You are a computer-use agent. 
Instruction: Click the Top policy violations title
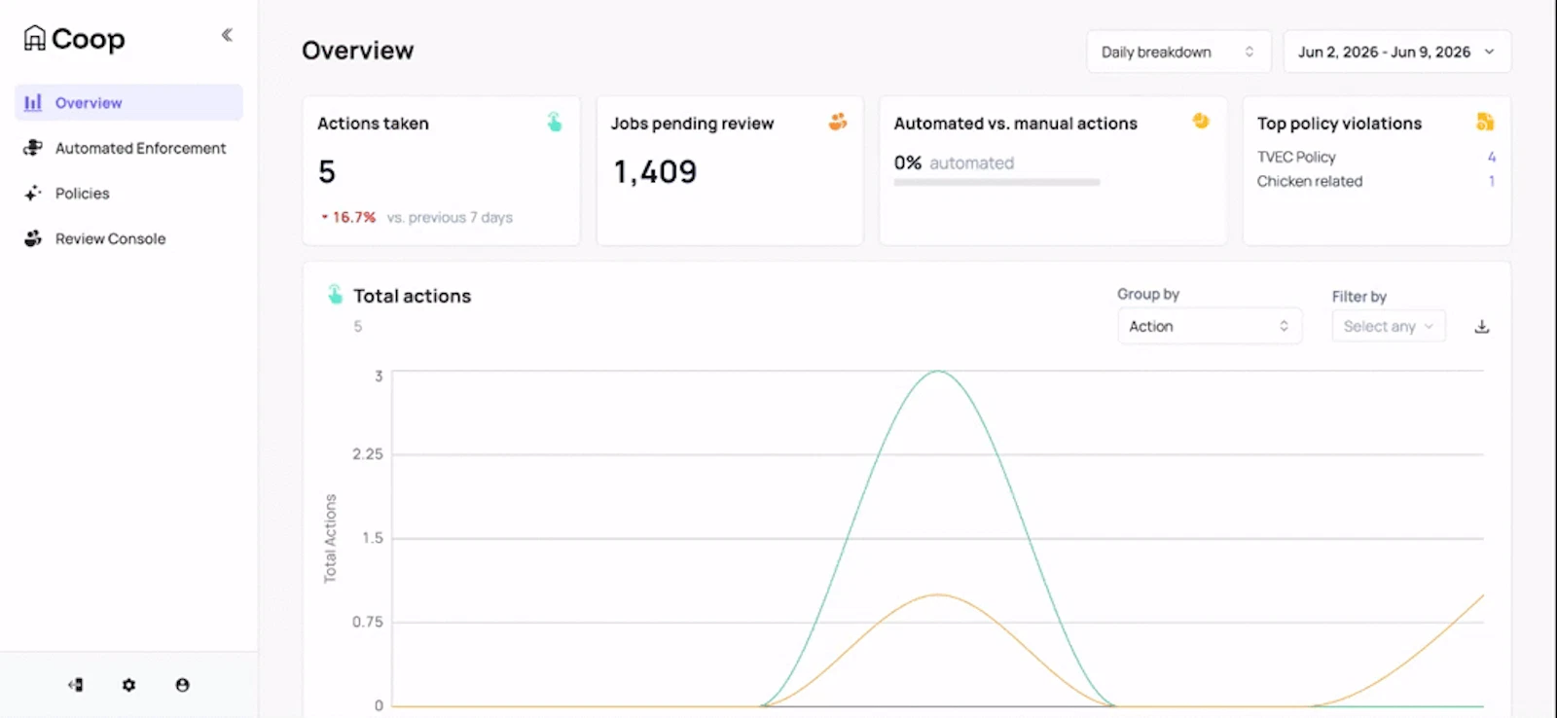(x=1339, y=124)
